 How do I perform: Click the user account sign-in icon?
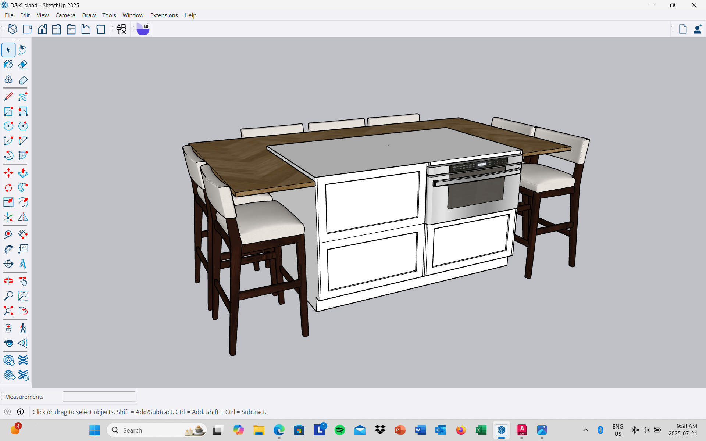697,29
